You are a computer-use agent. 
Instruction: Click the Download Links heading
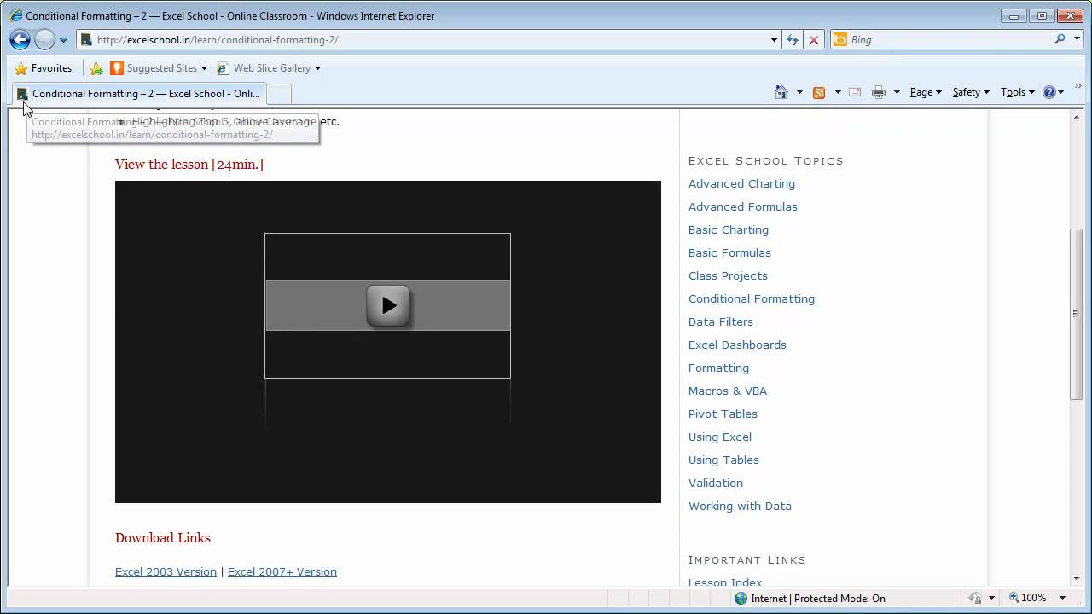tap(163, 538)
